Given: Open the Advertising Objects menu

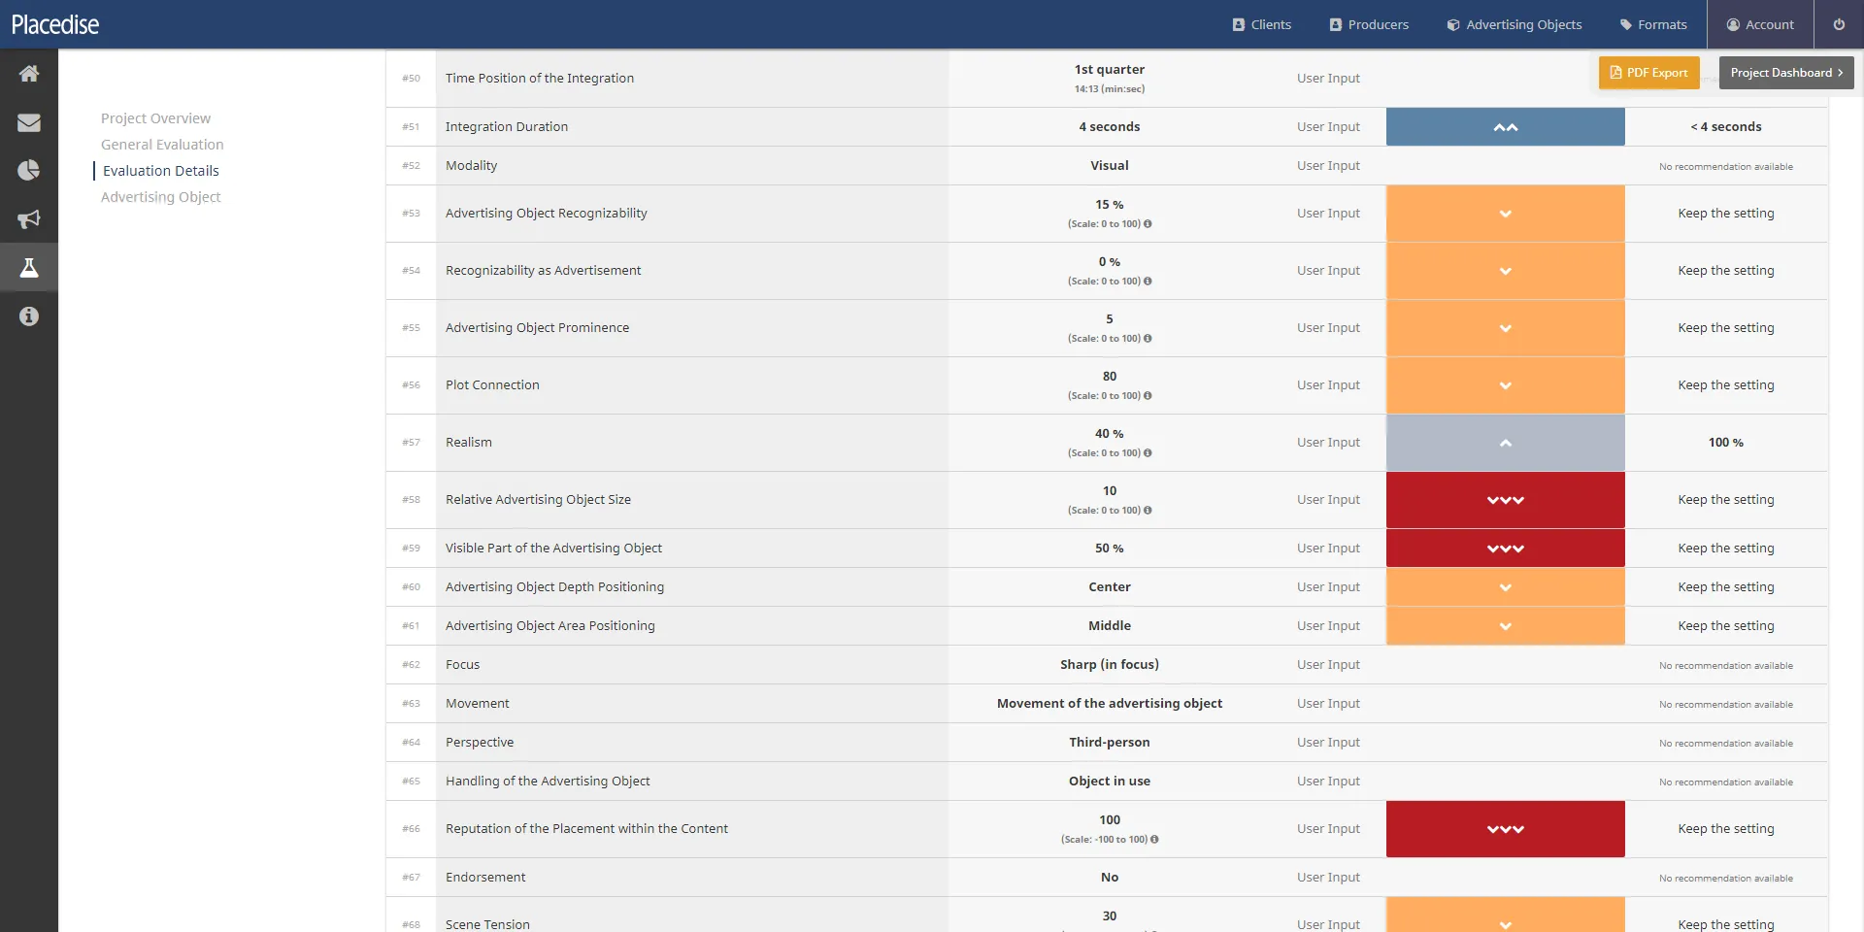Looking at the screenshot, I should point(1513,23).
